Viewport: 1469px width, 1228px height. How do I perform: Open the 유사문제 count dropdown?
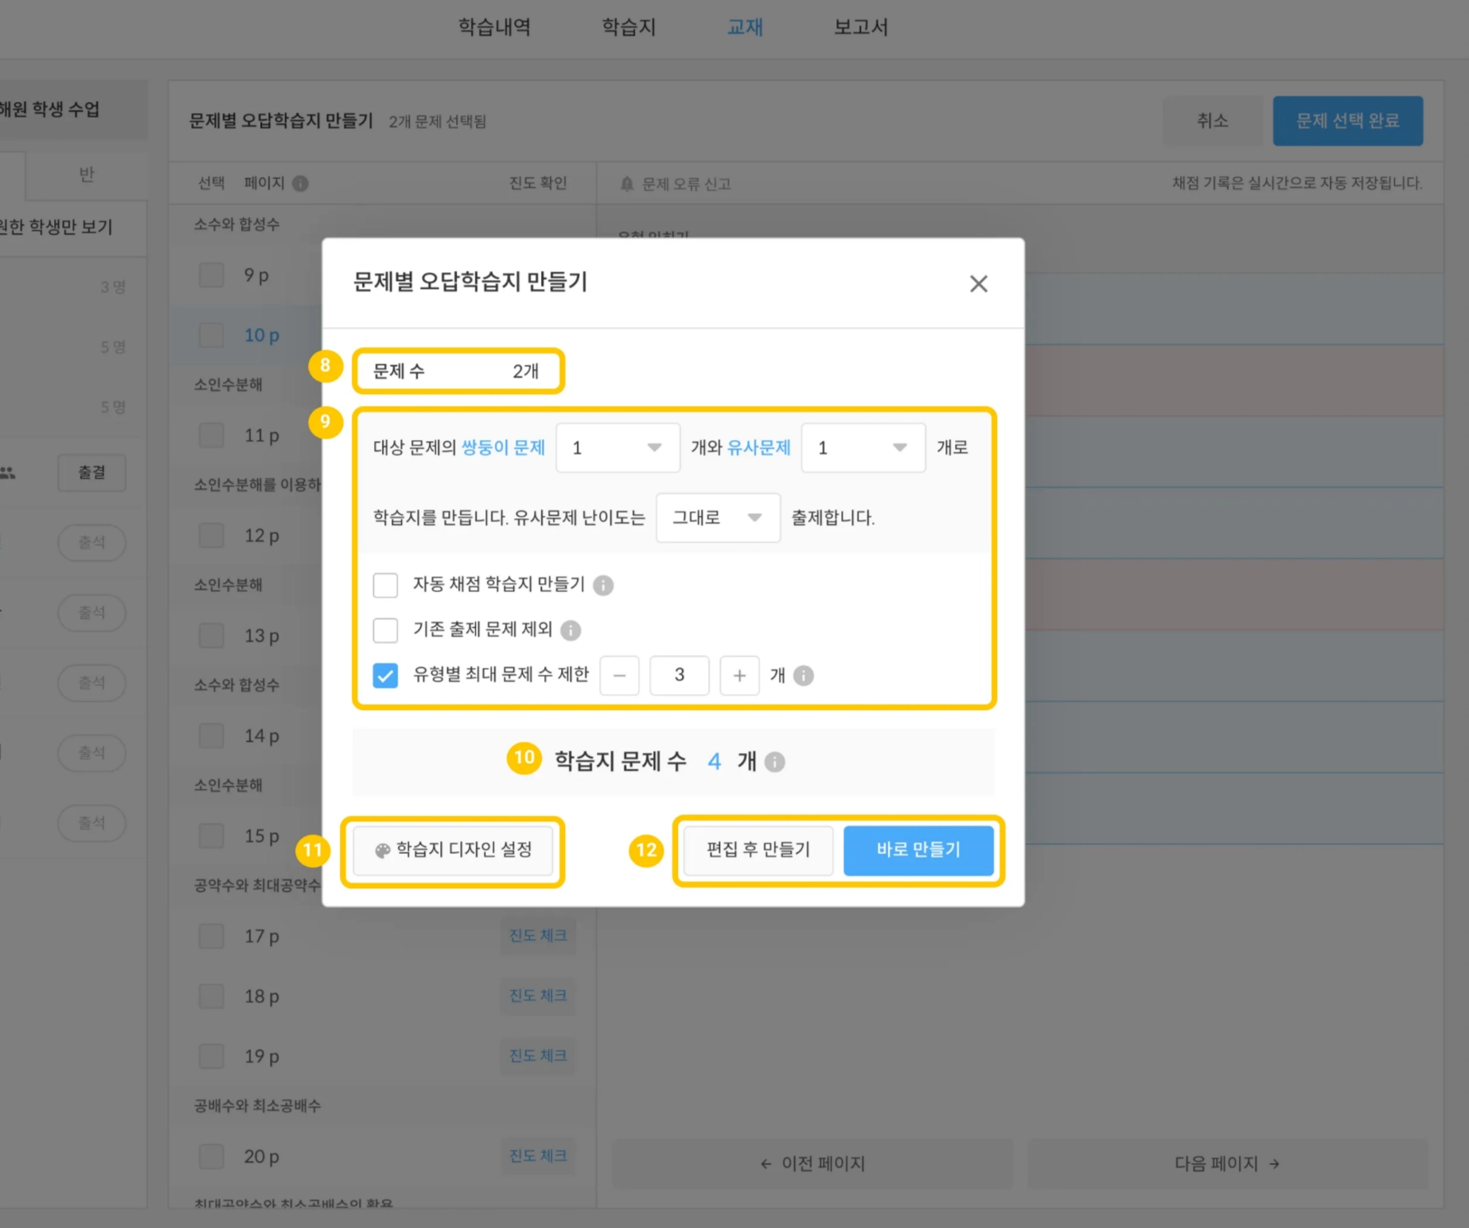coord(863,448)
